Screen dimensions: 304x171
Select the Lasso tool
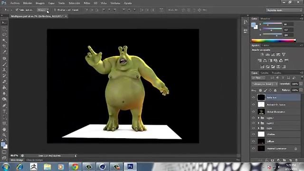(x=4, y=35)
